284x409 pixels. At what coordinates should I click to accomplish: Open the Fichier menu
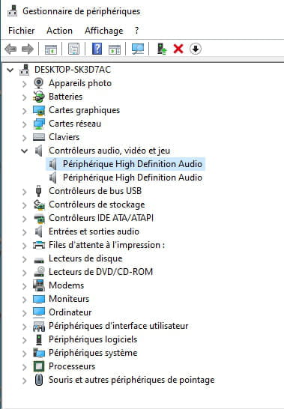click(x=22, y=31)
